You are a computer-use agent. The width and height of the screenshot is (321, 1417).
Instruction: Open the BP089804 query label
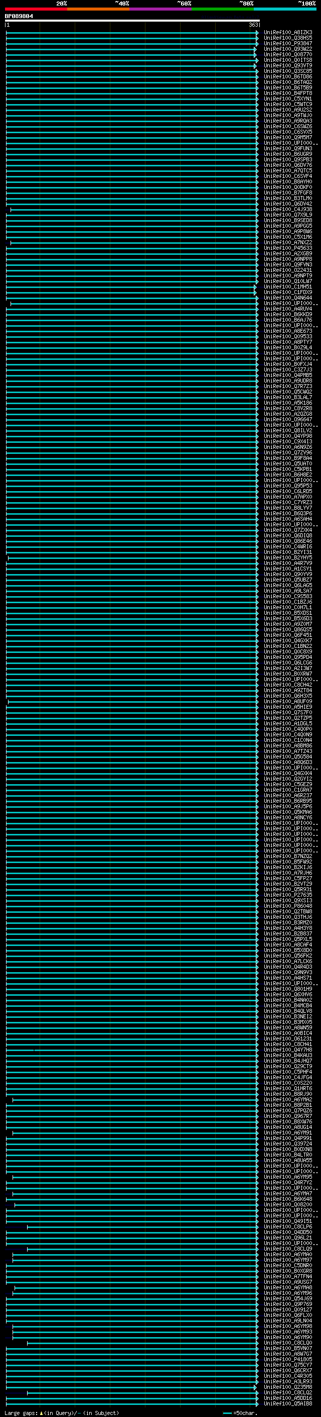click(x=19, y=16)
